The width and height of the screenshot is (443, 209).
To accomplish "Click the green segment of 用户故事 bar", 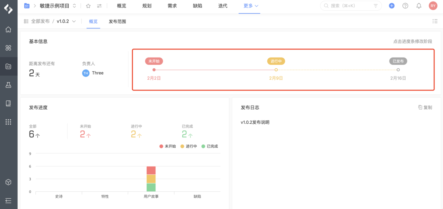I will [x=151, y=187].
